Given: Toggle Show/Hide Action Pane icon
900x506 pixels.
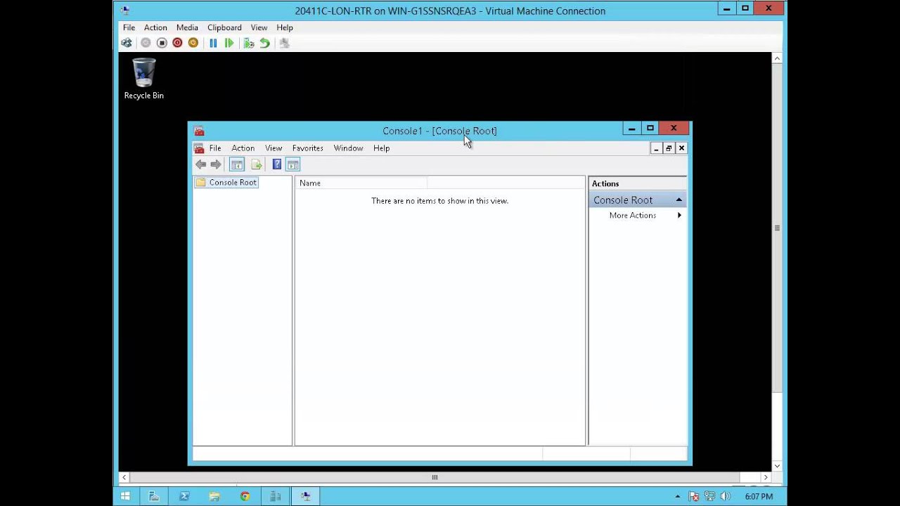Looking at the screenshot, I should (x=293, y=164).
